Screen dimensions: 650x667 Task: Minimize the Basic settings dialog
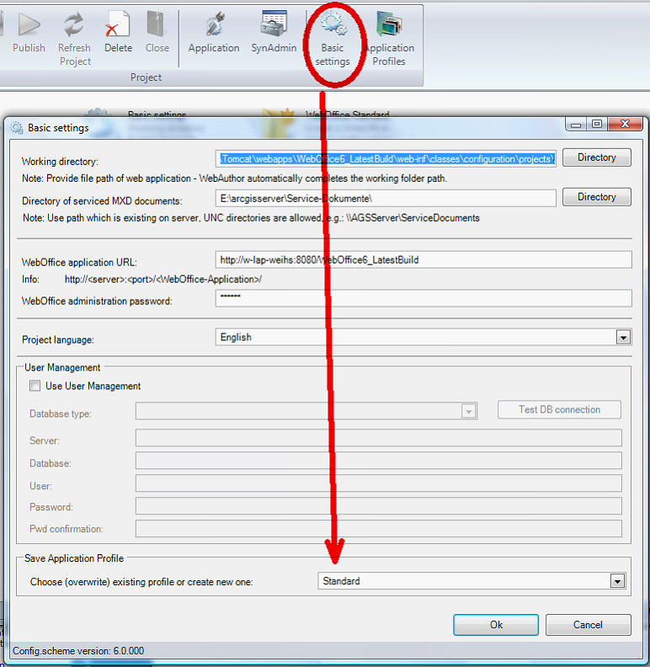click(576, 124)
